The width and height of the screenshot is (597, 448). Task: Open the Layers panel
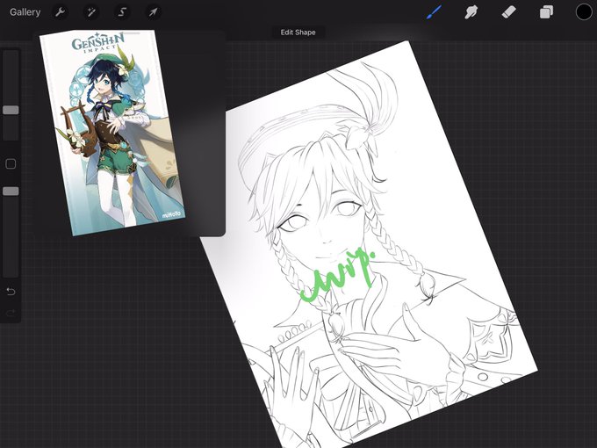[x=546, y=12]
